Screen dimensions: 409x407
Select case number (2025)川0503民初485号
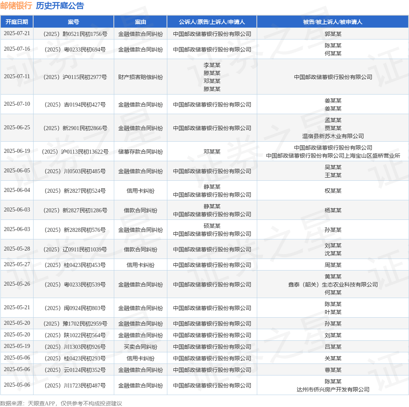point(75,171)
